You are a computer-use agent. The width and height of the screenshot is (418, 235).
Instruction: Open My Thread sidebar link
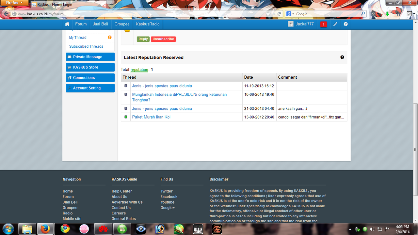pyautogui.click(x=78, y=38)
